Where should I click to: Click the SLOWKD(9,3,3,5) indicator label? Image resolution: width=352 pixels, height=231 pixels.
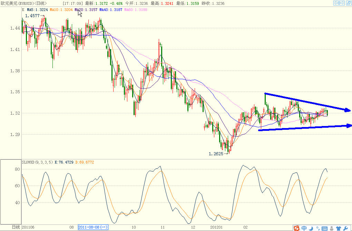click(37, 162)
